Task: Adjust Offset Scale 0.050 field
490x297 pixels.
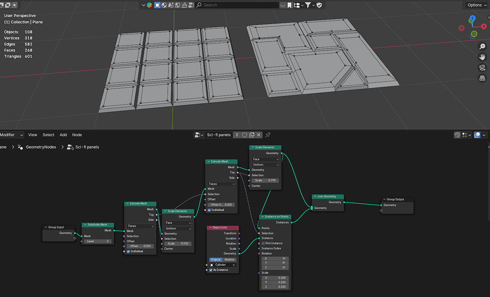Action: point(140,246)
